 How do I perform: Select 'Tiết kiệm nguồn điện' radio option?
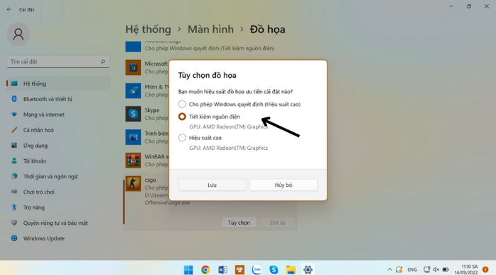[x=182, y=117]
